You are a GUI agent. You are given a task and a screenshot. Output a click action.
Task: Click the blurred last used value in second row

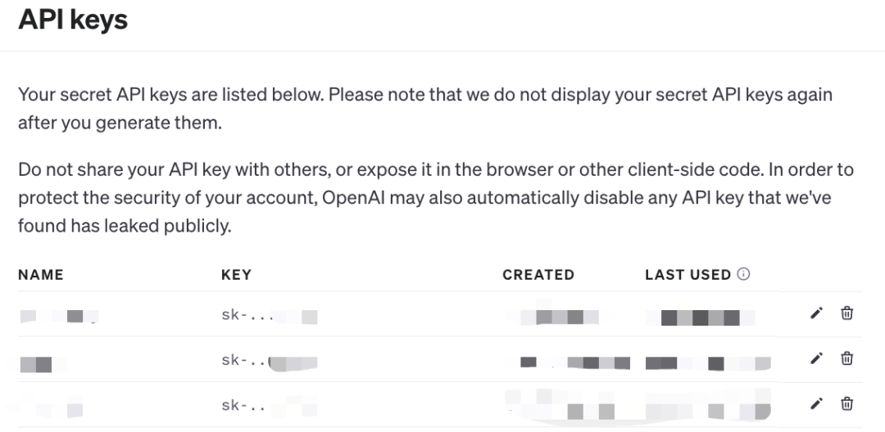click(708, 363)
